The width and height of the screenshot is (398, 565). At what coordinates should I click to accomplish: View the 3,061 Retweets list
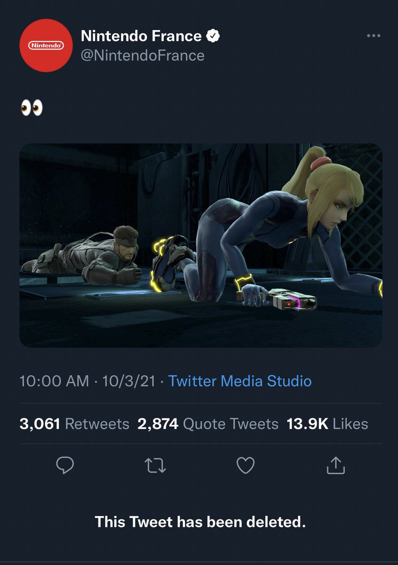pos(74,424)
